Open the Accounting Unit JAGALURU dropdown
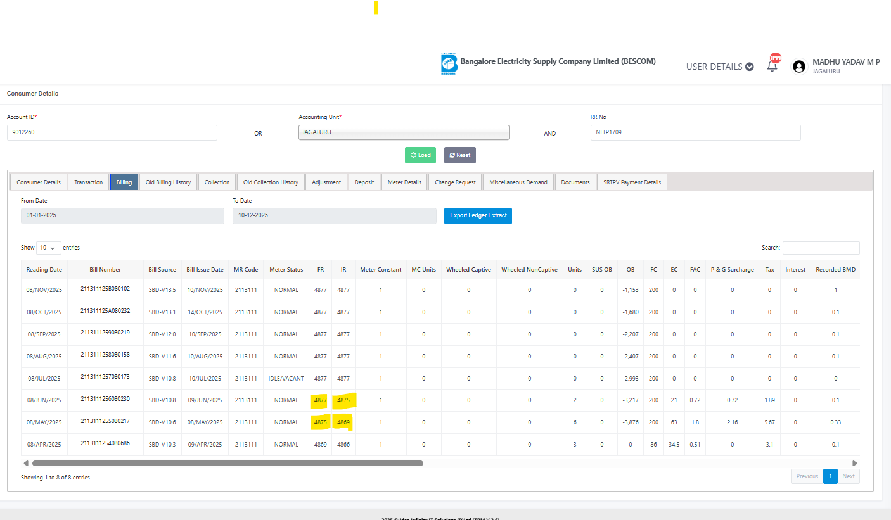This screenshot has width=891, height=520. 404,132
